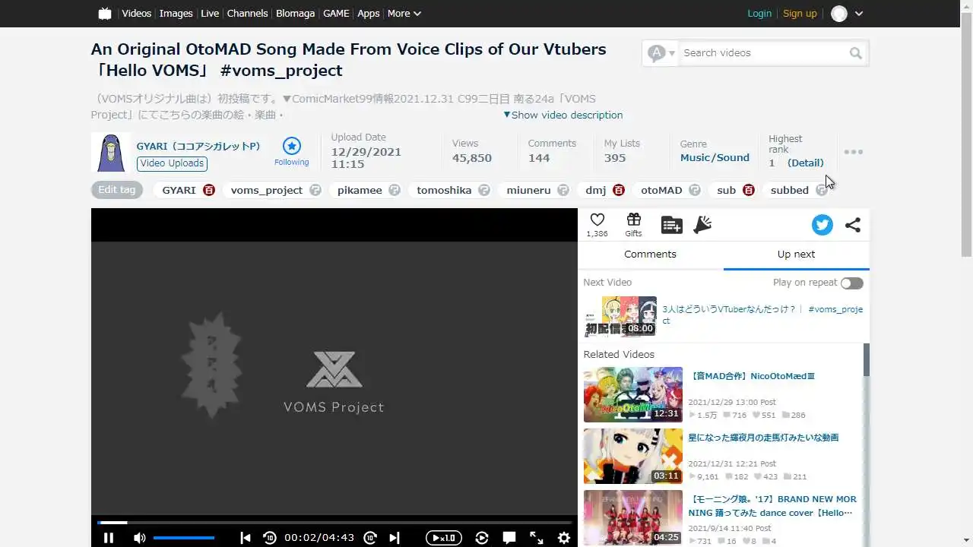Add video to My List icon
The height and width of the screenshot is (547, 973).
pos(671,224)
